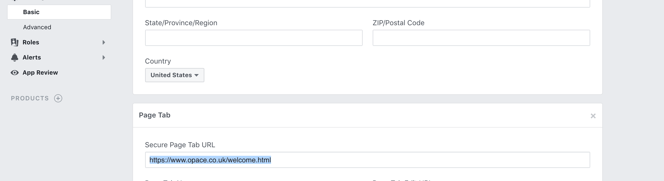Click the highlighted opace.co.uk URL text
Screen dimensions: 664x181
click(210, 160)
